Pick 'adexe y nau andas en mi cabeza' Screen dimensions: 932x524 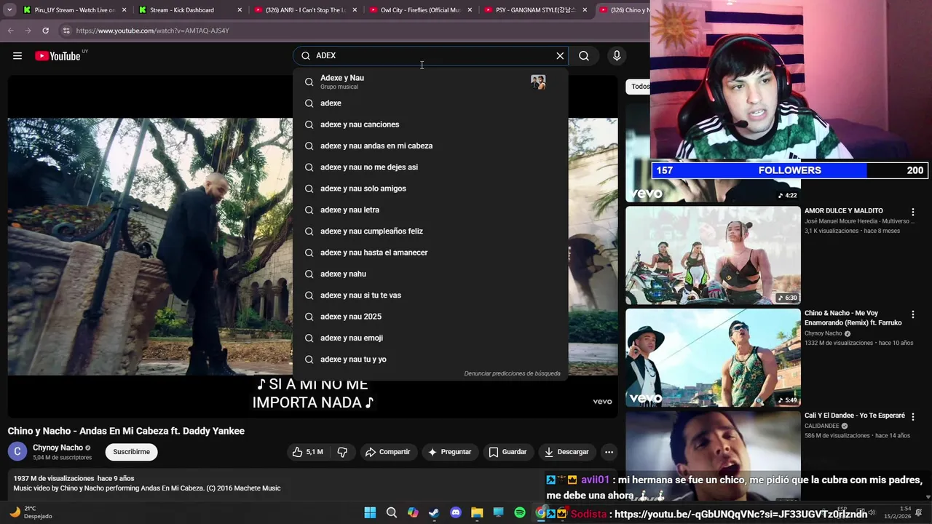pos(430,146)
